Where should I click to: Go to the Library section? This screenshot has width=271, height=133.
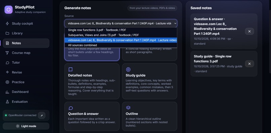point(26,33)
